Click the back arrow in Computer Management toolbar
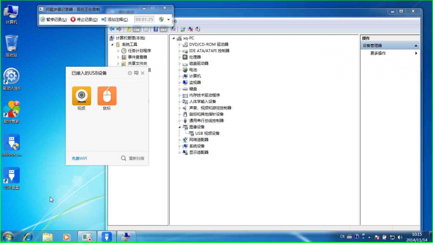The height and width of the screenshot is (243, 433). 112,29
